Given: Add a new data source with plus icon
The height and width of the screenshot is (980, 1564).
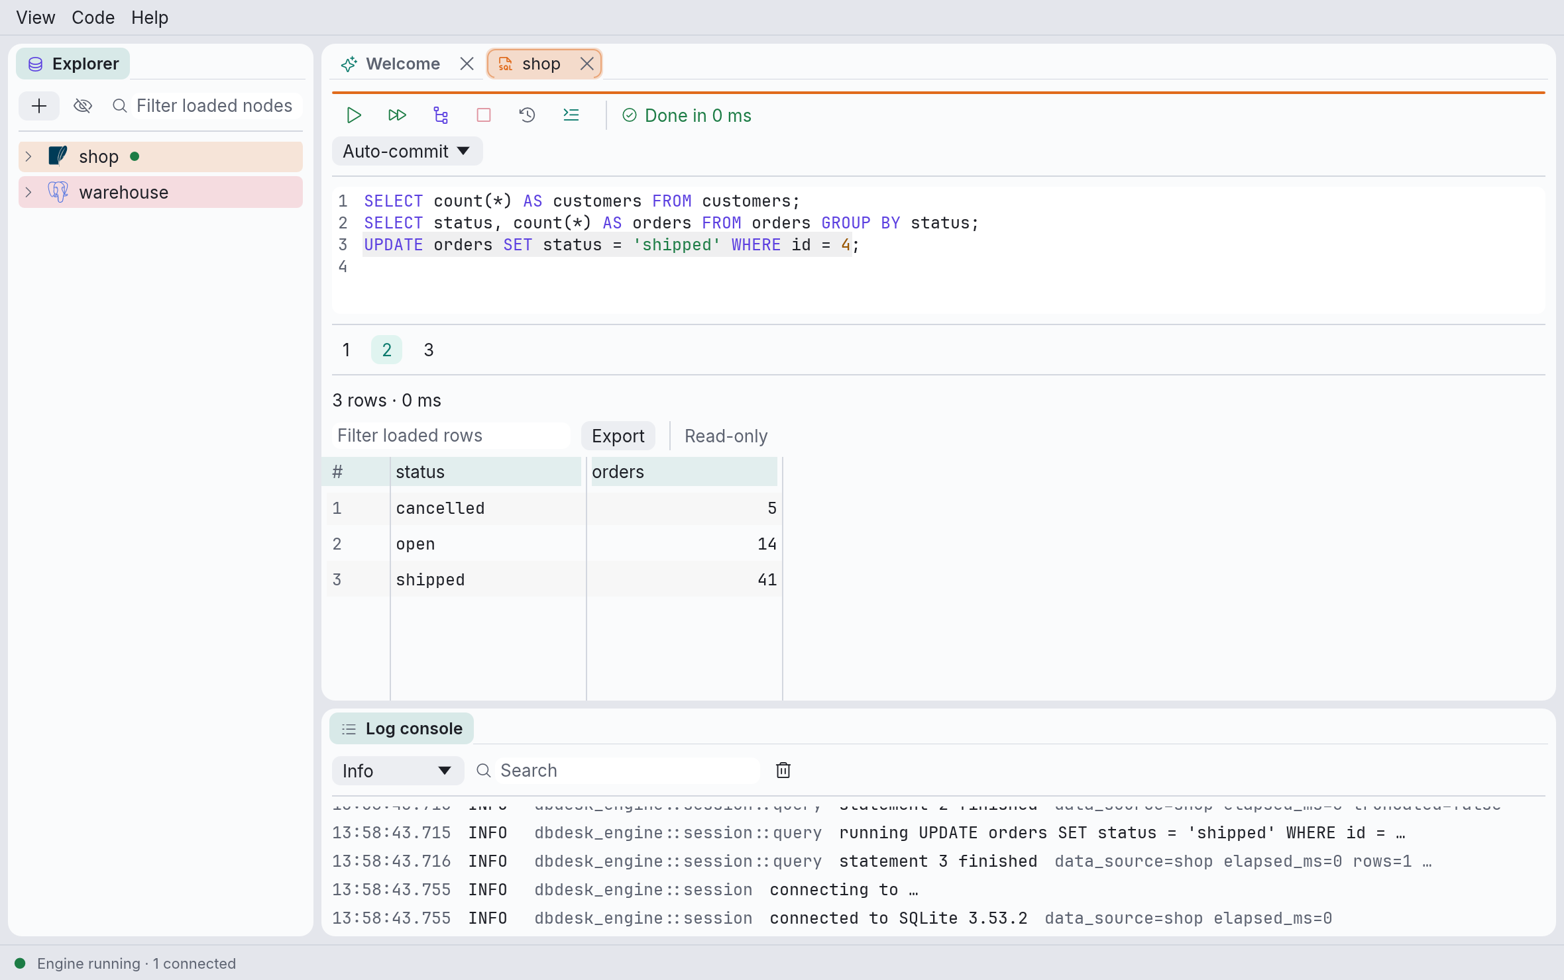Looking at the screenshot, I should pyautogui.click(x=39, y=106).
